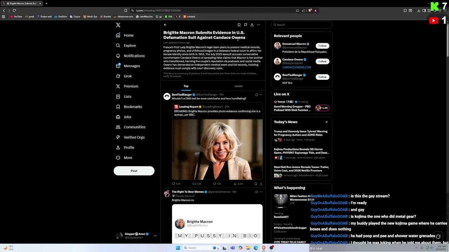Click the browser address bar URL
The image size is (449, 252).
159,10
